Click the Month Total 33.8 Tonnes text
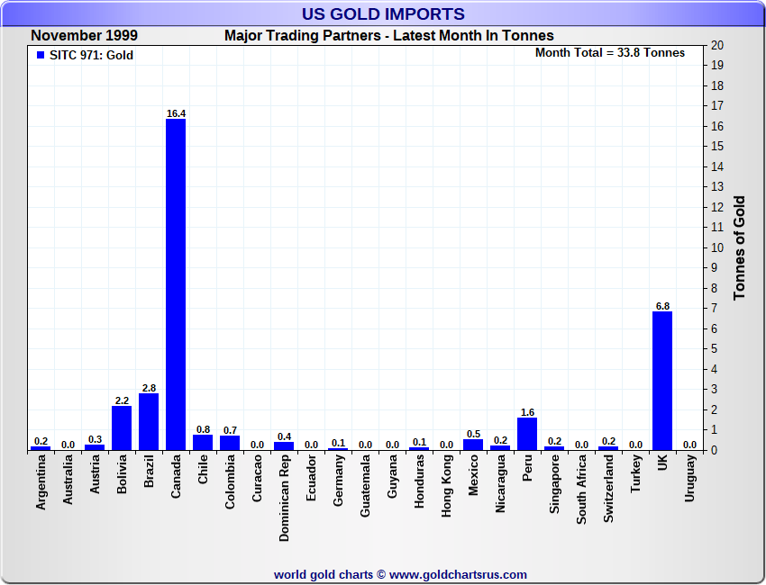Image resolution: width=766 pixels, height=585 pixels. pyautogui.click(x=609, y=53)
